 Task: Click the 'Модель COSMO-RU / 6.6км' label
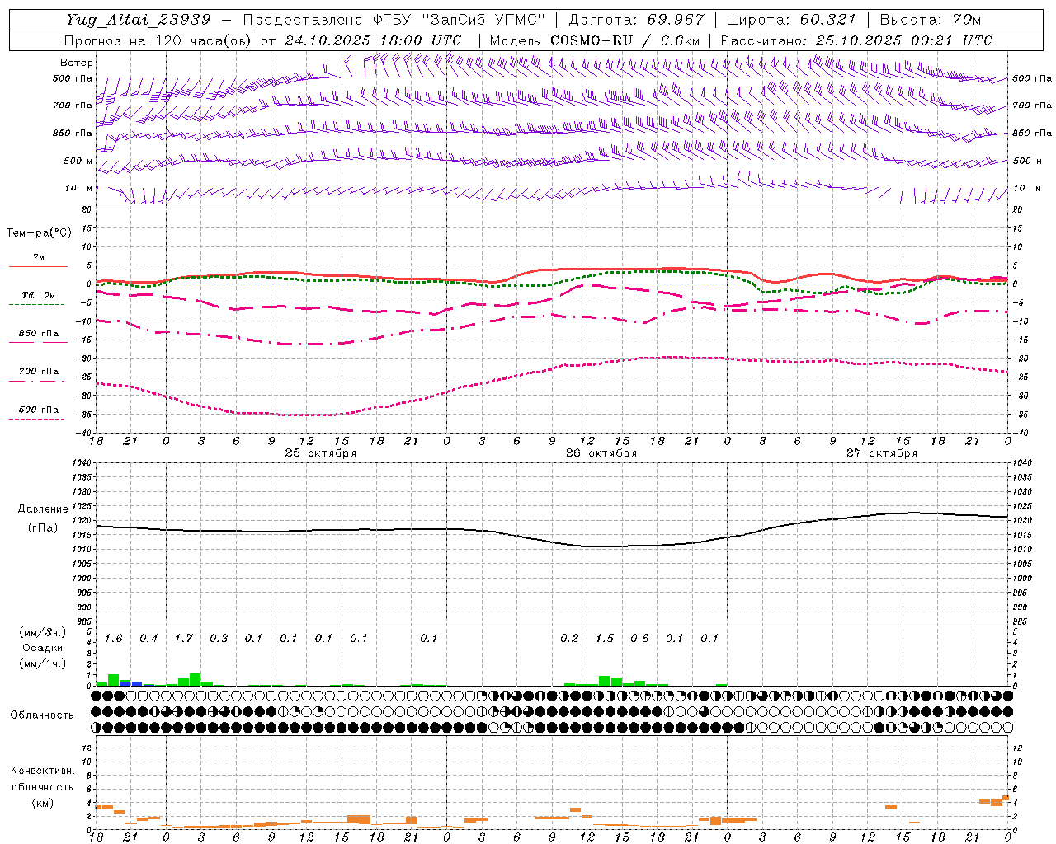[x=595, y=40]
